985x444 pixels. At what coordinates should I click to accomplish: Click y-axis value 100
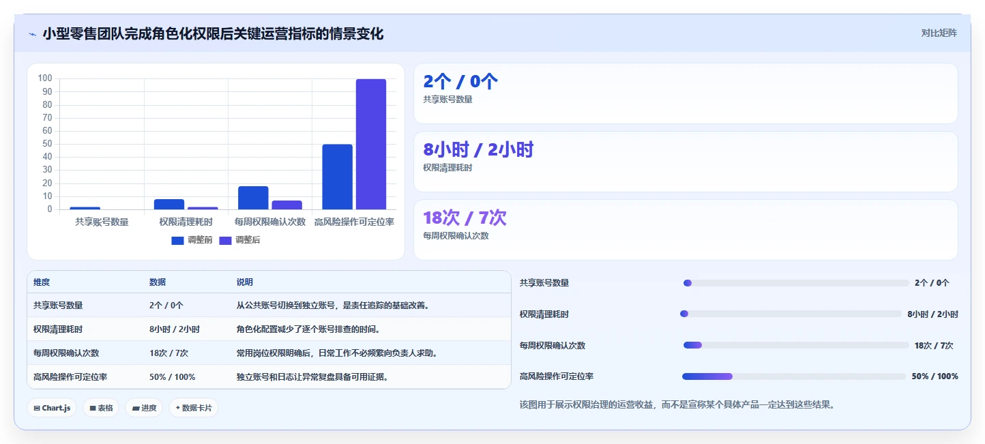(46, 78)
